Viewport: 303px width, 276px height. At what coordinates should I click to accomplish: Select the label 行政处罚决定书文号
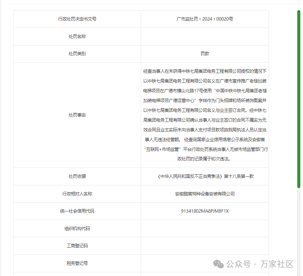pos(77,19)
